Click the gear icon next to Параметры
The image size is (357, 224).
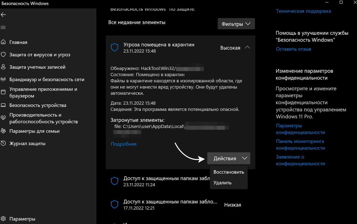click(x=3, y=219)
